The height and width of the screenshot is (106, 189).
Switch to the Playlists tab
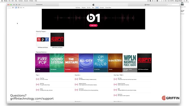84,8
